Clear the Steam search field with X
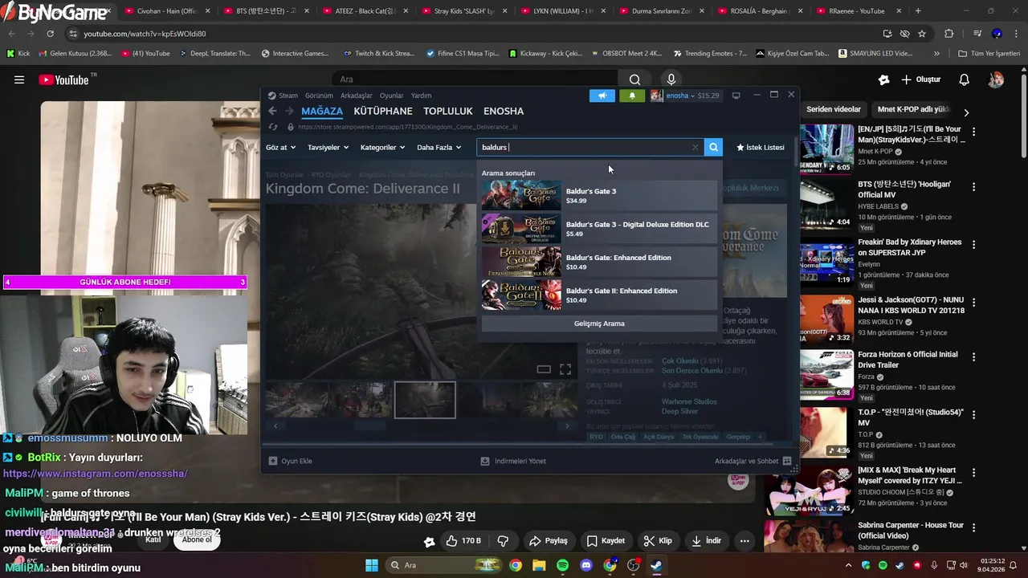 [x=696, y=148]
